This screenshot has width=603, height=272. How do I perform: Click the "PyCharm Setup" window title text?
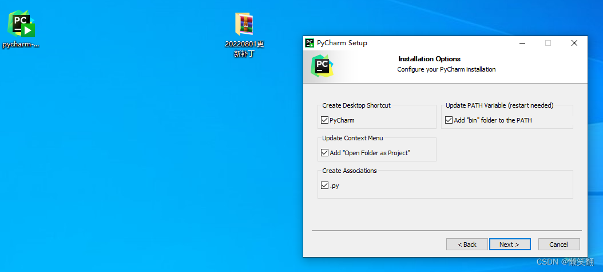click(342, 43)
